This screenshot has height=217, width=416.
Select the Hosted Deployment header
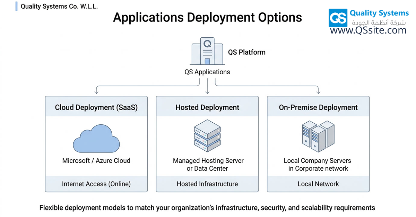[207, 107]
